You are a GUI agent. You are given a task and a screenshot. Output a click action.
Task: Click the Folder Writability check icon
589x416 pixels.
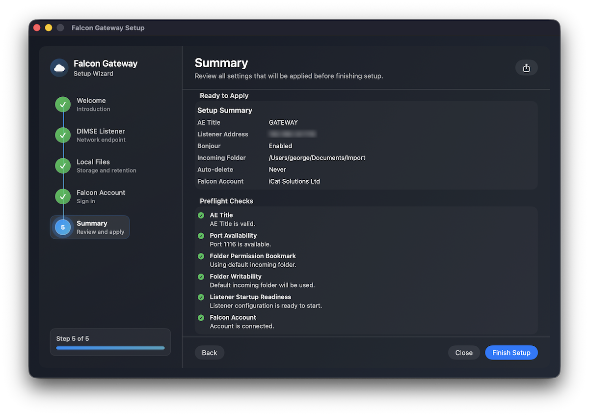(201, 277)
